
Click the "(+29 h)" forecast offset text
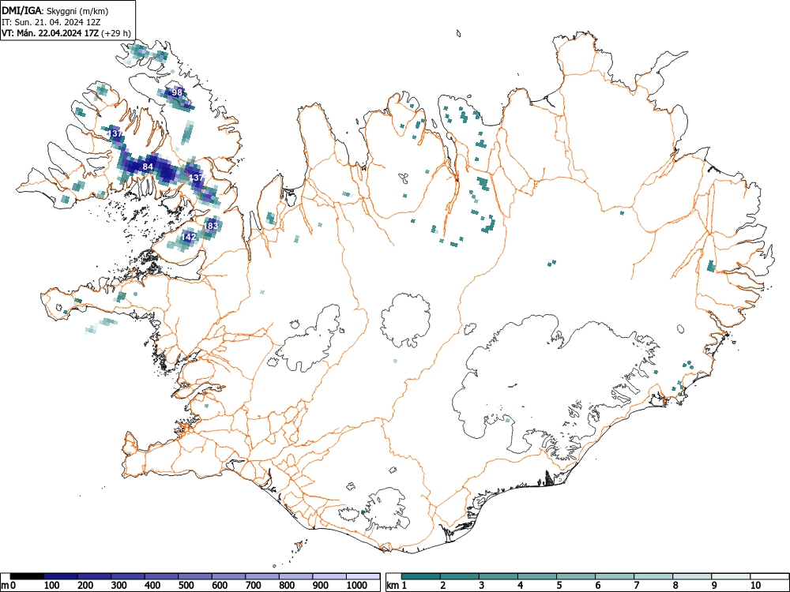click(x=116, y=33)
